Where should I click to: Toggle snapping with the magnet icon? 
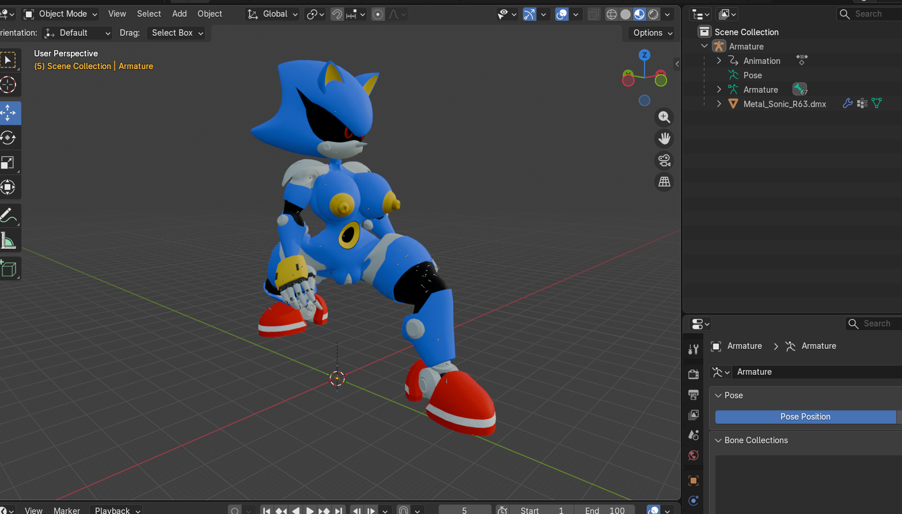pos(337,14)
